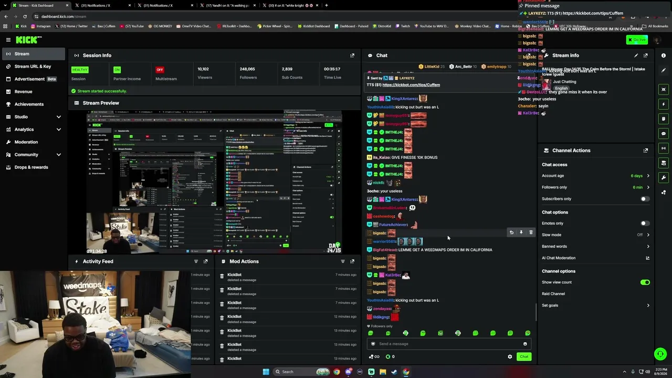Pin the hovered bigssb chat message
This screenshot has width=672, height=378.
tap(521, 232)
